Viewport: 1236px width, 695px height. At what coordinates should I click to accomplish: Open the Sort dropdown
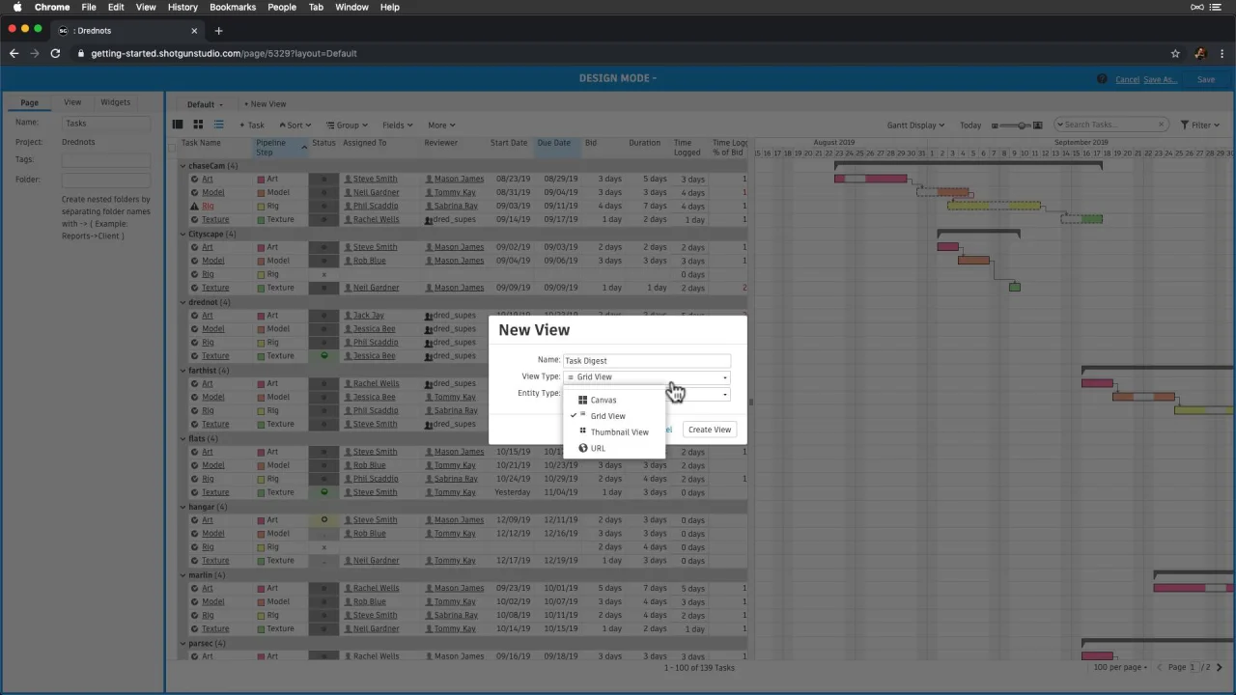pos(295,125)
